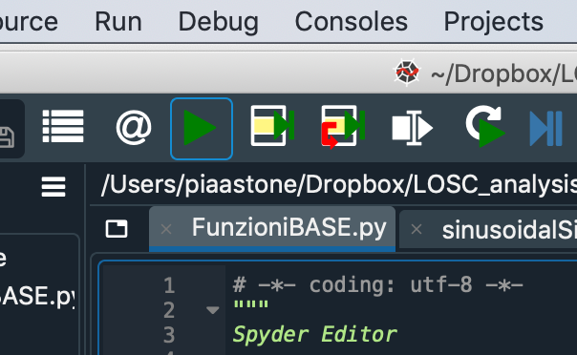Run cell and advance to next icon
Viewport: 577px width, 355px height.
tap(343, 127)
